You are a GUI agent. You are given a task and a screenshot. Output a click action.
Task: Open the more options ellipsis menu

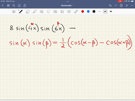[x=132, y=6]
